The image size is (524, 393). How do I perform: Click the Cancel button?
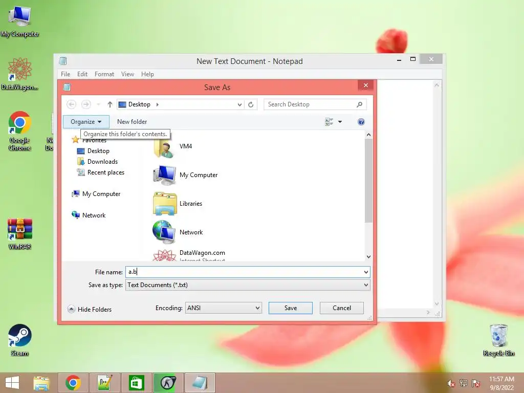tap(341, 308)
